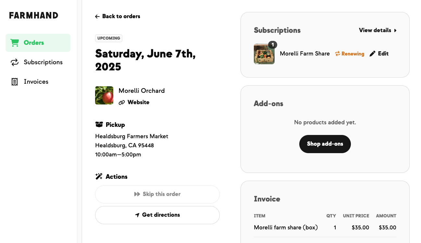Click the back arrow icon
Image resolution: width=421 pixels, height=243 pixels.
click(x=97, y=17)
